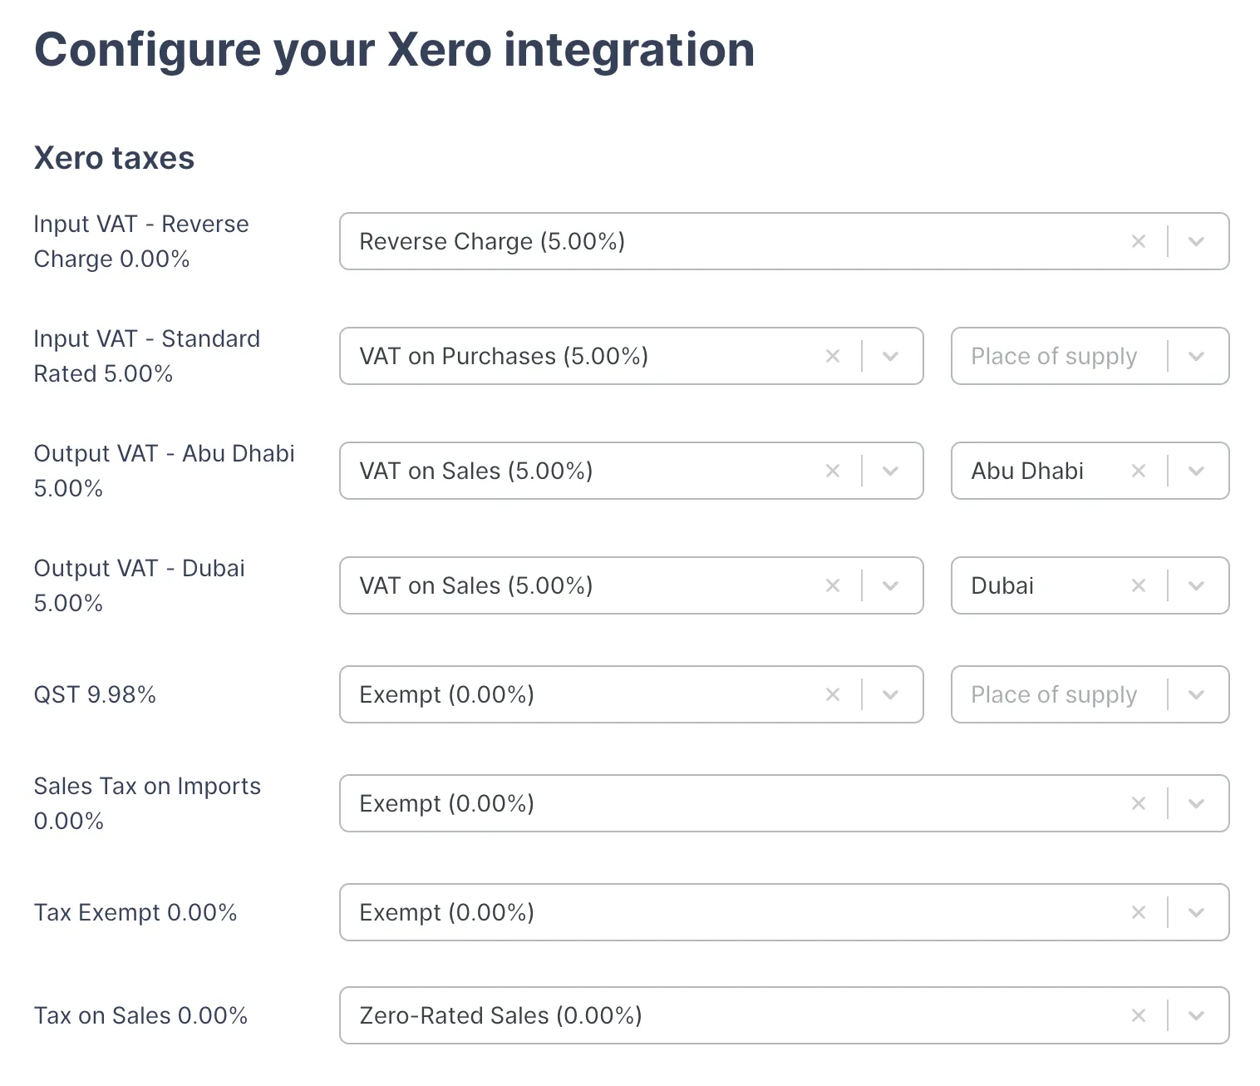The height and width of the screenshot is (1086, 1260).
Task: Open Place of supply dropdown for QST row
Action: [x=1197, y=694]
